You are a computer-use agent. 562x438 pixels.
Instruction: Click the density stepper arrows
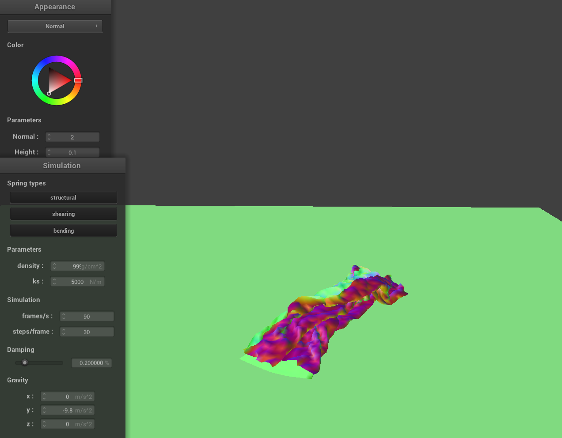tap(54, 266)
